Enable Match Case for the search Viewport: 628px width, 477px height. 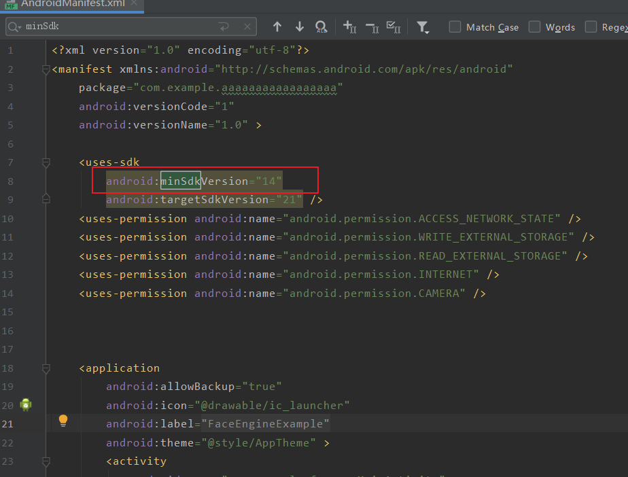tap(455, 26)
